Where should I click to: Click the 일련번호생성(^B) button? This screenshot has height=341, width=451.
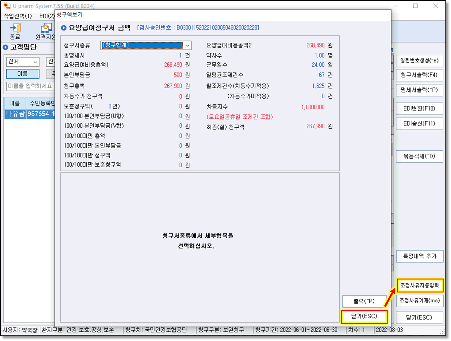pos(419,61)
